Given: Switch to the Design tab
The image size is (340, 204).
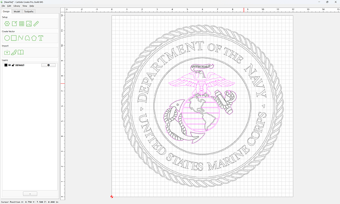Looking at the screenshot, I should coord(6,11).
